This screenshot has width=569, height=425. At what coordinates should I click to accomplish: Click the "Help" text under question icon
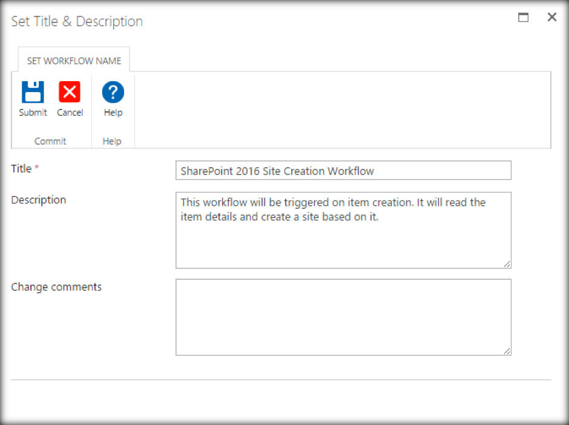coord(113,113)
